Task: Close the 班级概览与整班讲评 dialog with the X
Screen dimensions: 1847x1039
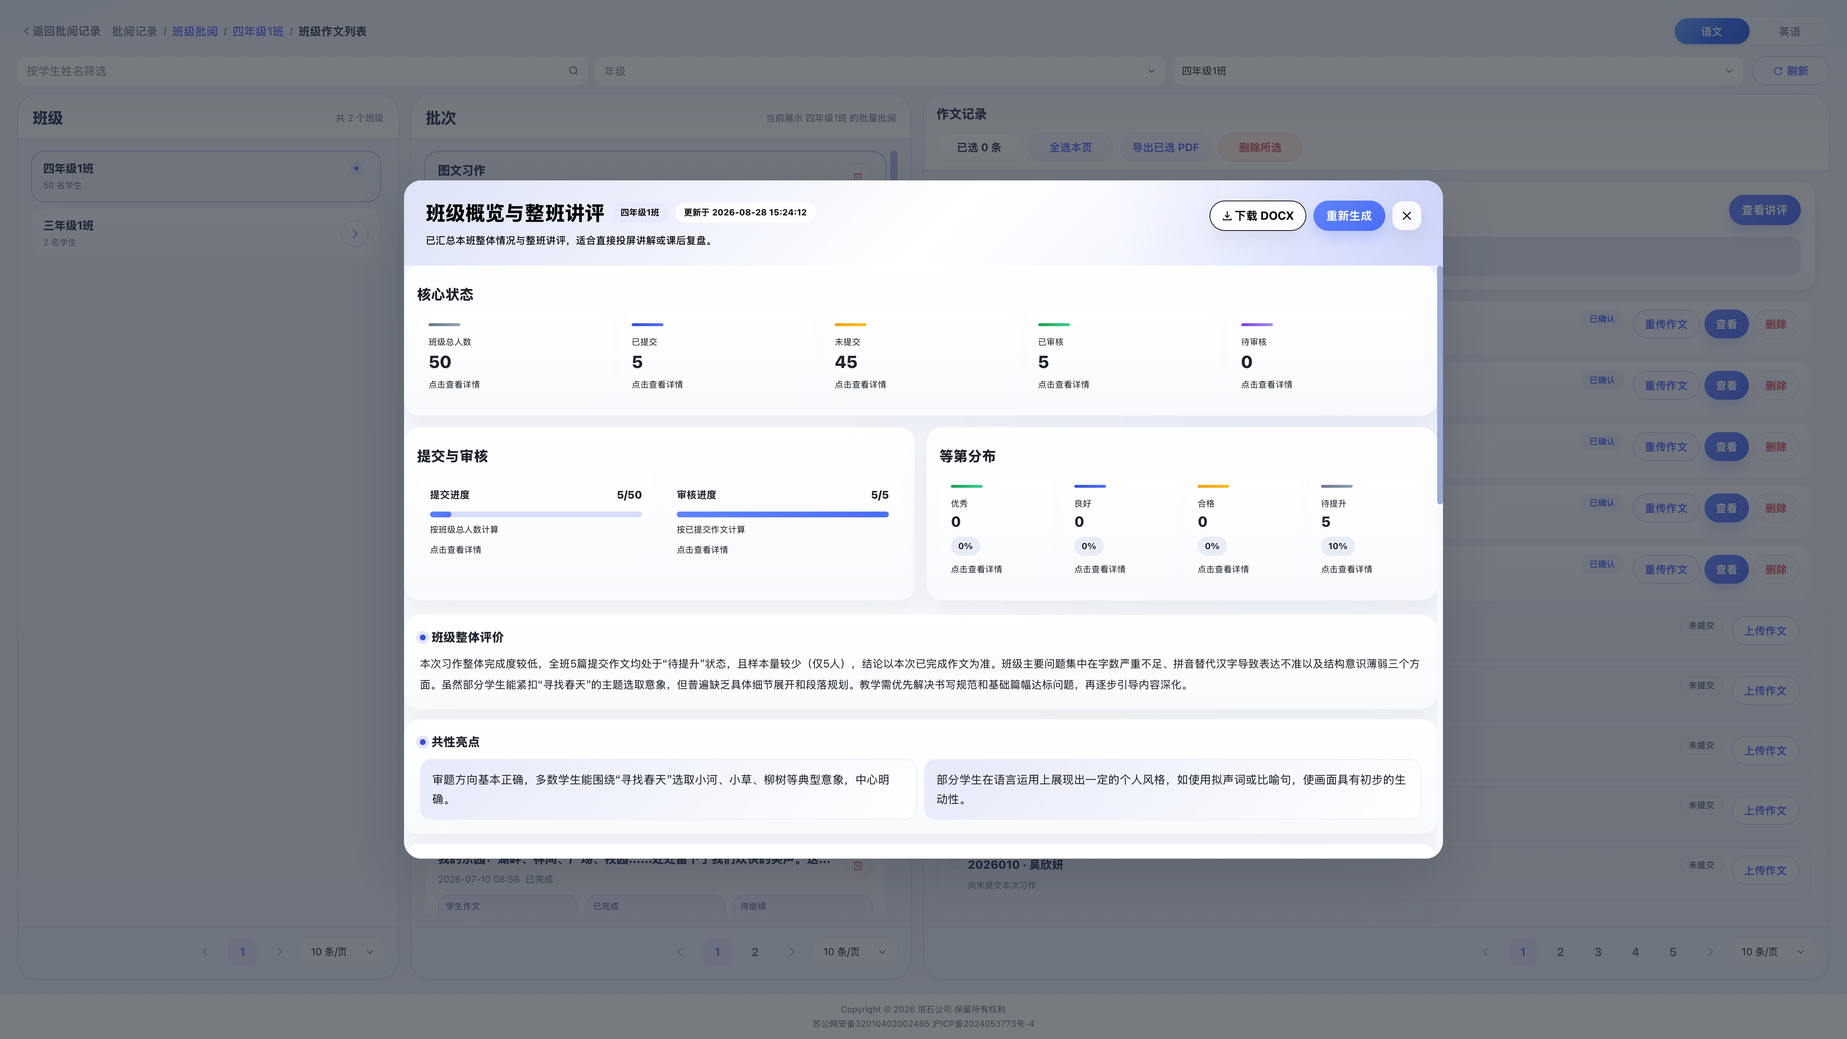Action: (x=1406, y=216)
